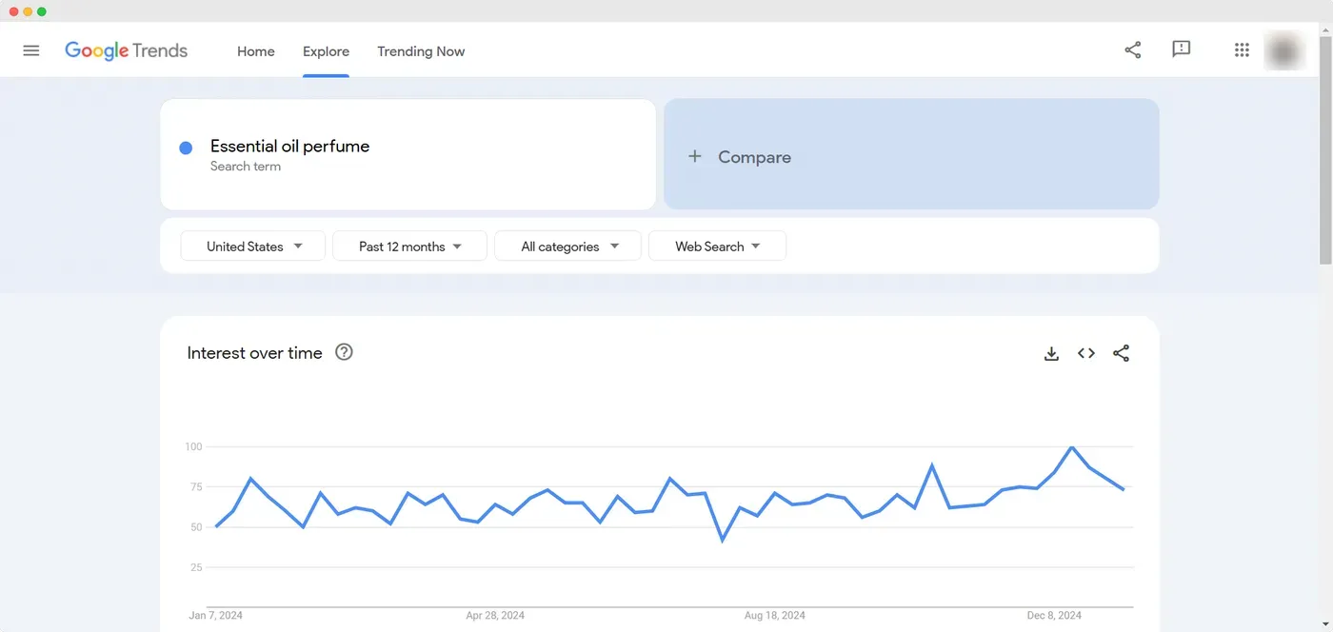Click the Aug 18, 2024 axis label

(774, 615)
